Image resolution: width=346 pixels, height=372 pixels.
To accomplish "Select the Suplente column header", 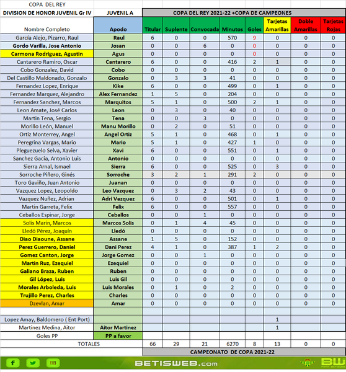I will [x=176, y=25].
